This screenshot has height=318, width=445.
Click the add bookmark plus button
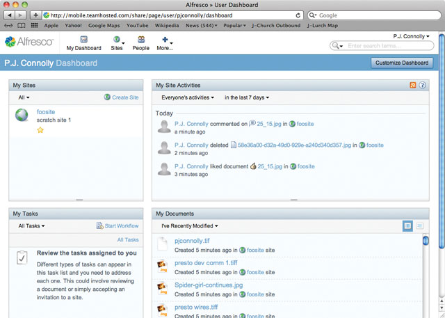(x=35, y=15)
